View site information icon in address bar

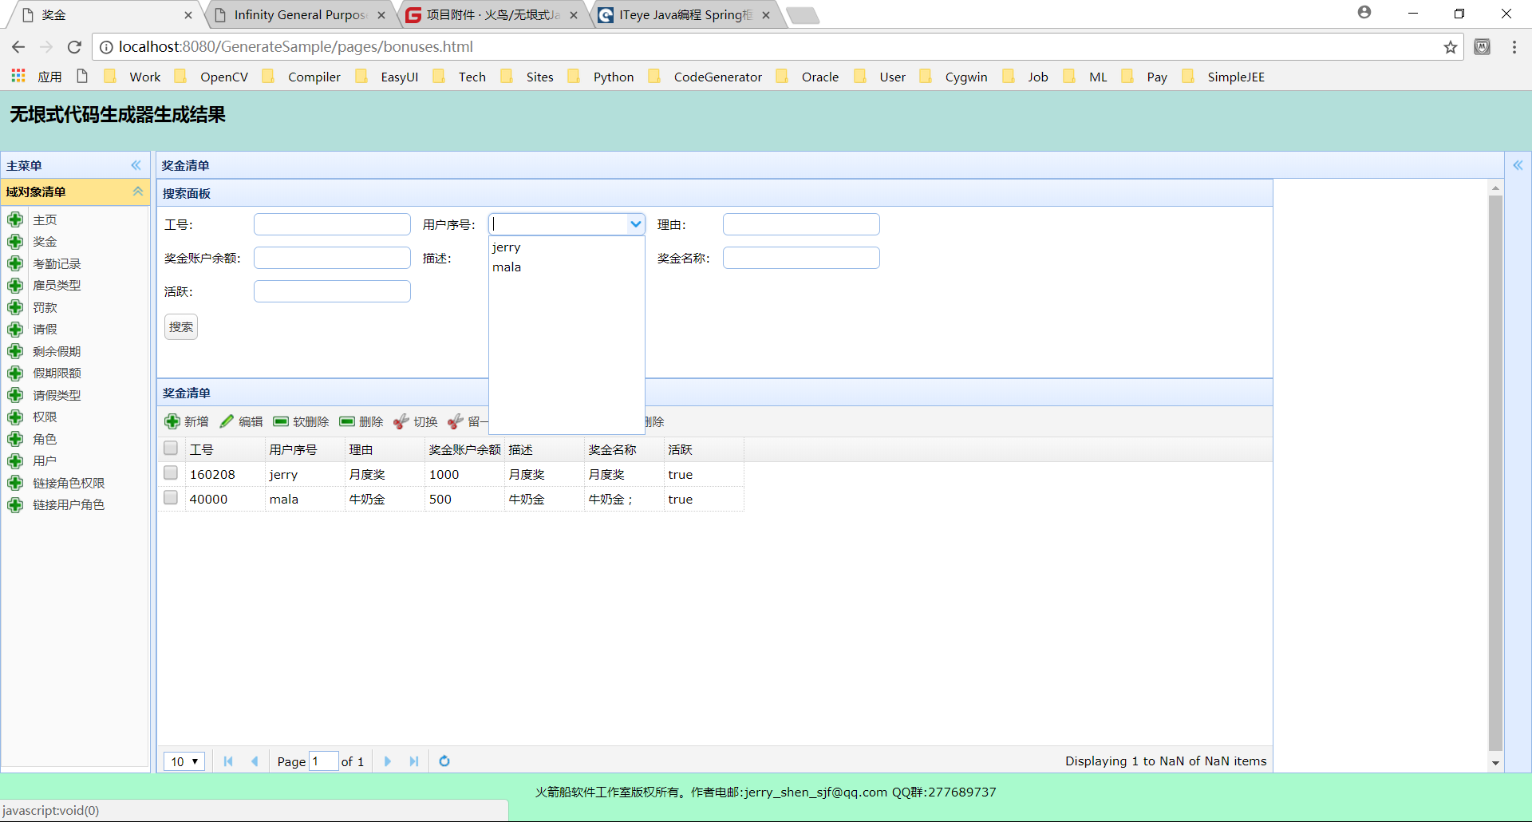click(x=106, y=47)
